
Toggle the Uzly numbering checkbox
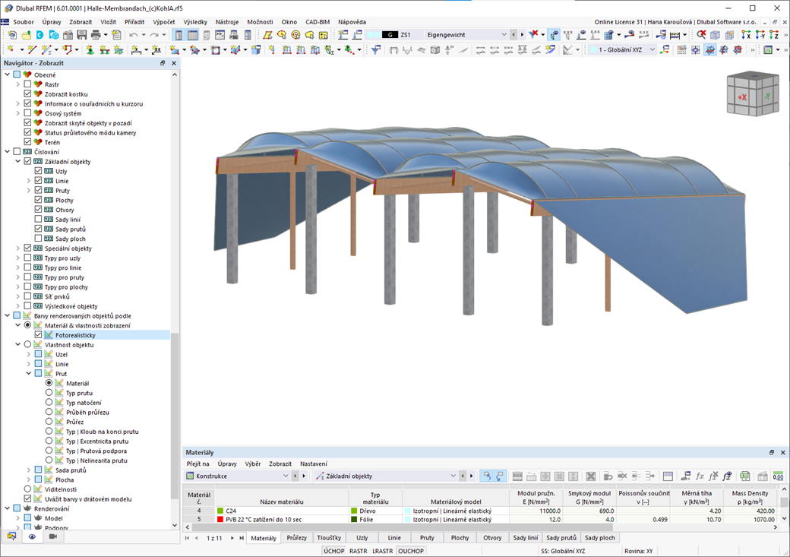point(38,171)
